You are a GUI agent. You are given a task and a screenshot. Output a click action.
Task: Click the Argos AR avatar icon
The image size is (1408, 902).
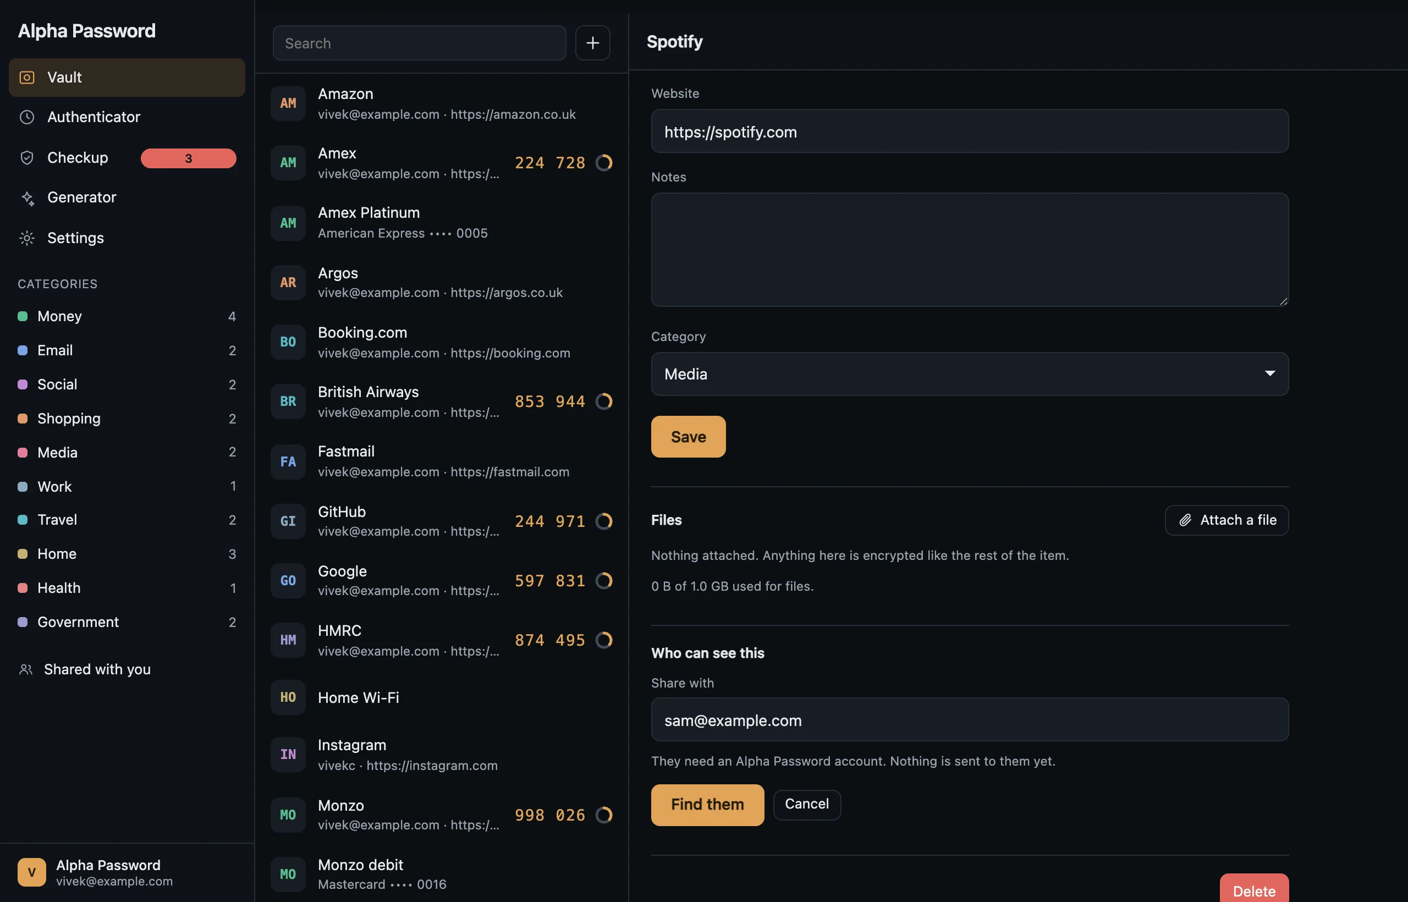288,282
